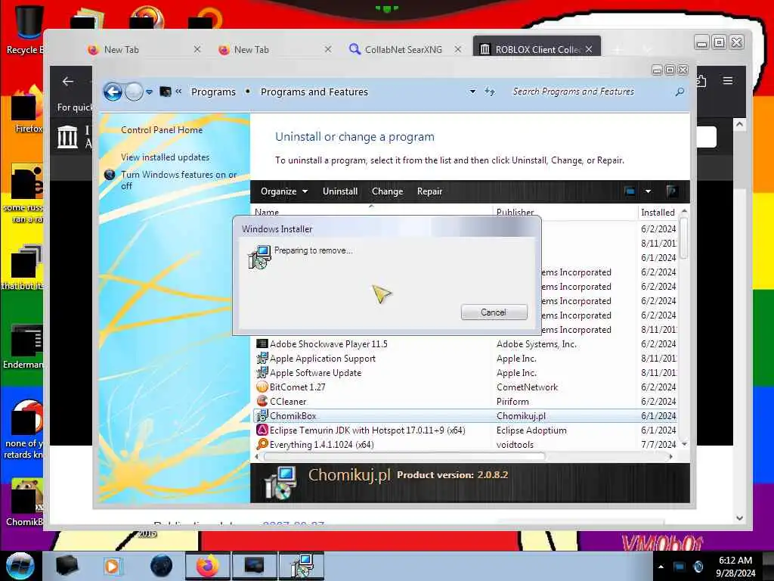Click the search magnifier icon

click(680, 92)
